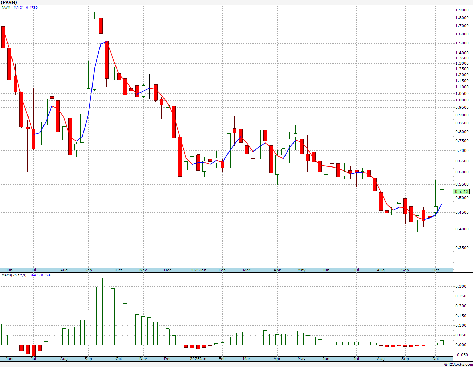The width and height of the screenshot is (473, 367).
Task: Click the 0.300 MACD axis label
Action: tap(462, 287)
